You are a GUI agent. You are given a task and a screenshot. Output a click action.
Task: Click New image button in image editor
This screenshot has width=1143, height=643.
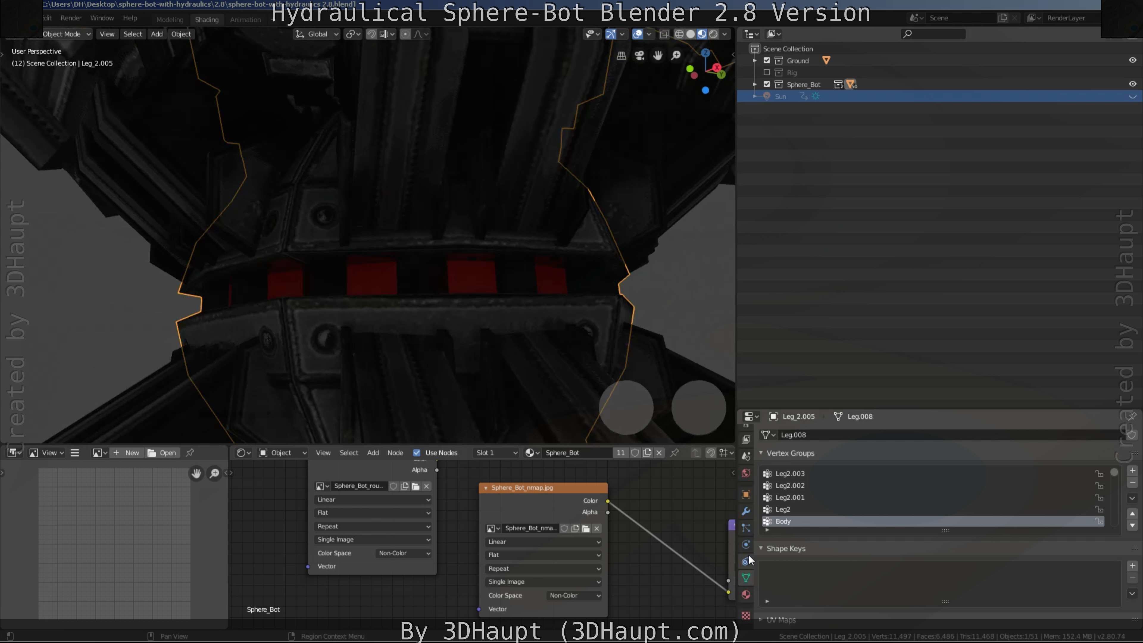(127, 452)
